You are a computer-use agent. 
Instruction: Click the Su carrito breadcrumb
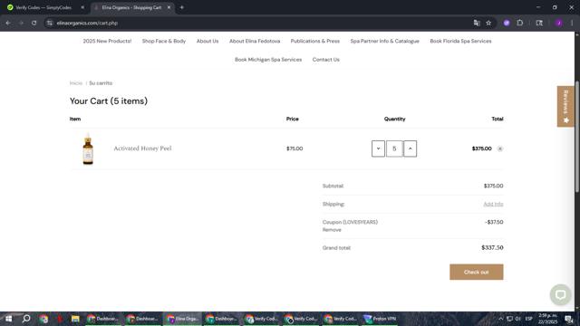(x=101, y=83)
